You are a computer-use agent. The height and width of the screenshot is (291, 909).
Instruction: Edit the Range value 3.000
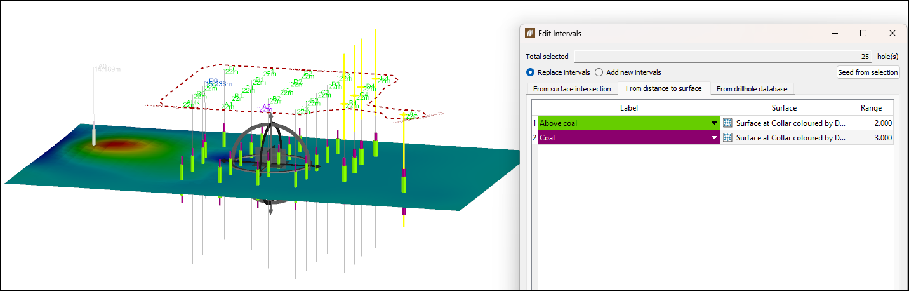pyautogui.click(x=871, y=137)
